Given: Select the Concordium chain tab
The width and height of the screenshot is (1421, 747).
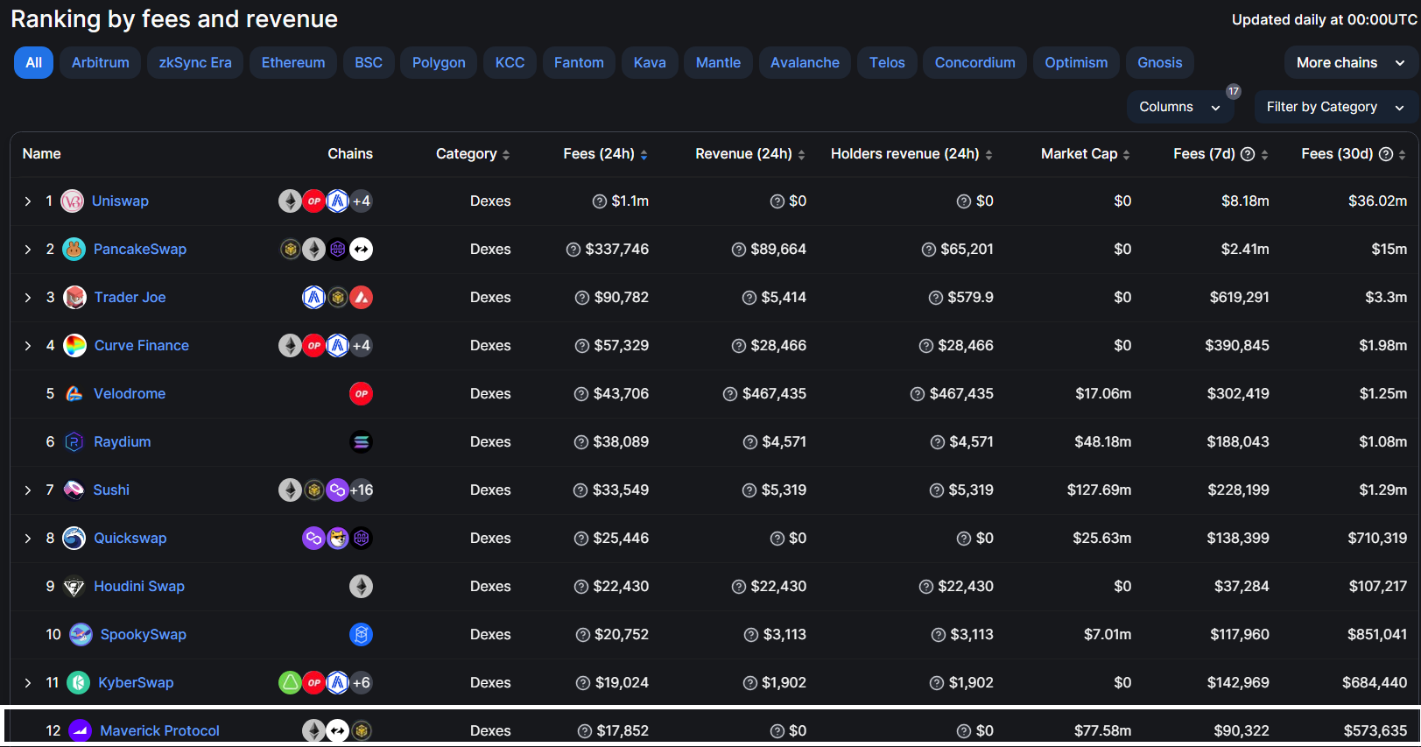Looking at the screenshot, I should [x=975, y=63].
